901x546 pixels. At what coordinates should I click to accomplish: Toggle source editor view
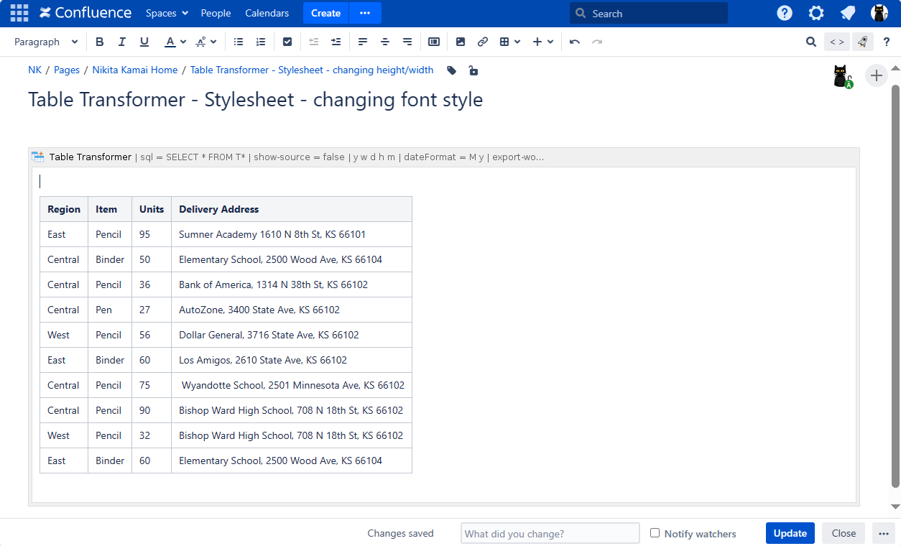[836, 42]
